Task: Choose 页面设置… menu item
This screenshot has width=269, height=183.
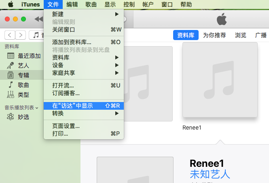Action: click(84, 126)
